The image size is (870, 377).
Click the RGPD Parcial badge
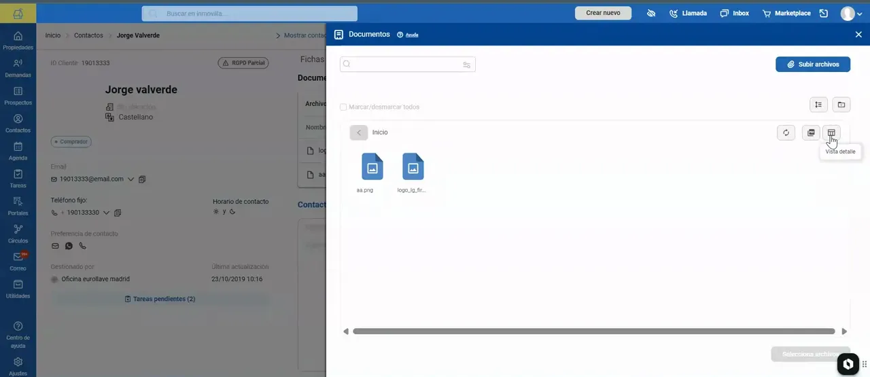click(x=243, y=62)
